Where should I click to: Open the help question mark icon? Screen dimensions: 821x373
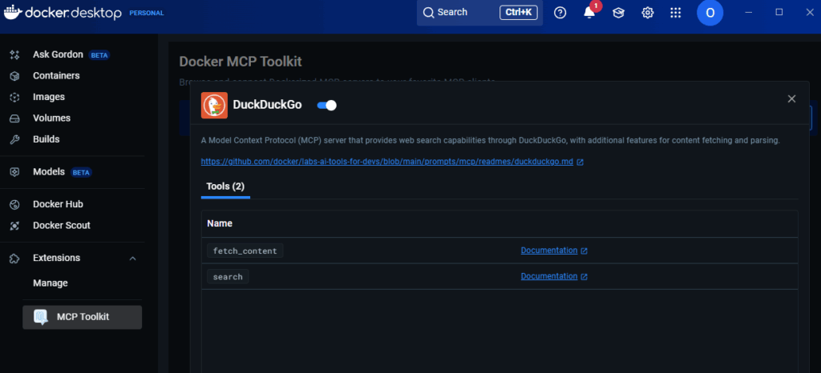click(560, 13)
